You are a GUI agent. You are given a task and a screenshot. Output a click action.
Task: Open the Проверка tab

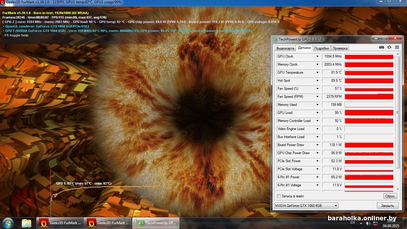(340, 47)
